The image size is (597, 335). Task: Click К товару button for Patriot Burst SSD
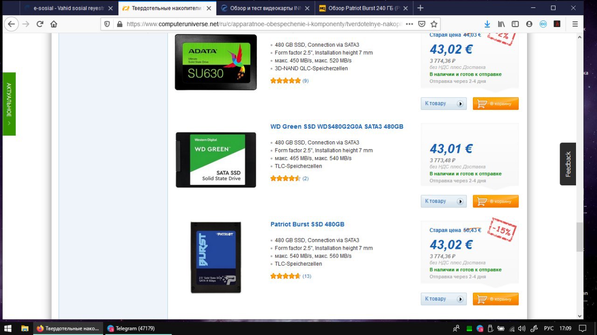coord(444,299)
